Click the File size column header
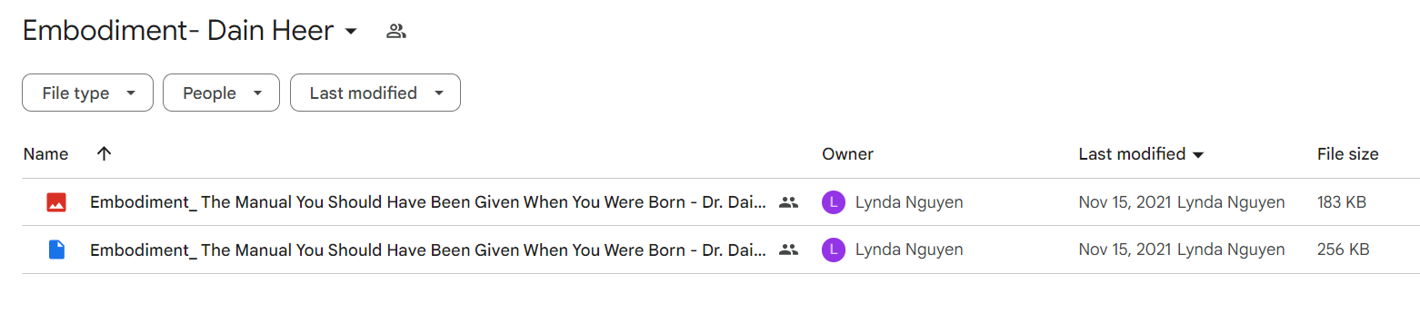The height and width of the screenshot is (333, 1420). (x=1347, y=154)
